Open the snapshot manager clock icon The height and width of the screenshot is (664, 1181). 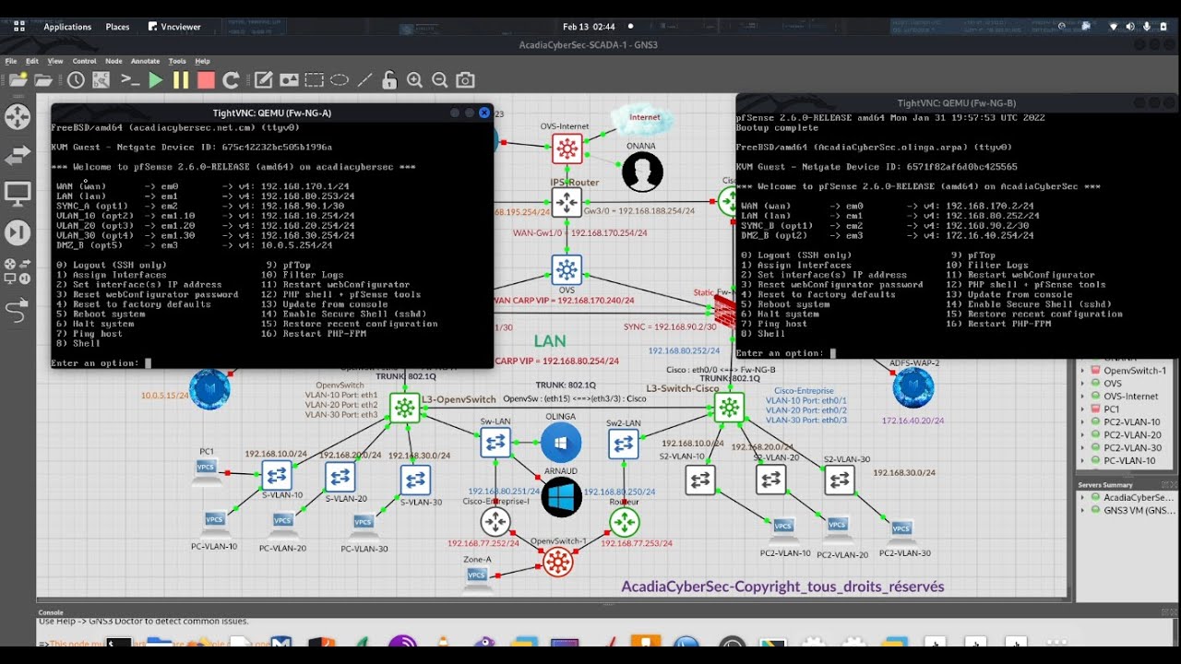coord(76,80)
